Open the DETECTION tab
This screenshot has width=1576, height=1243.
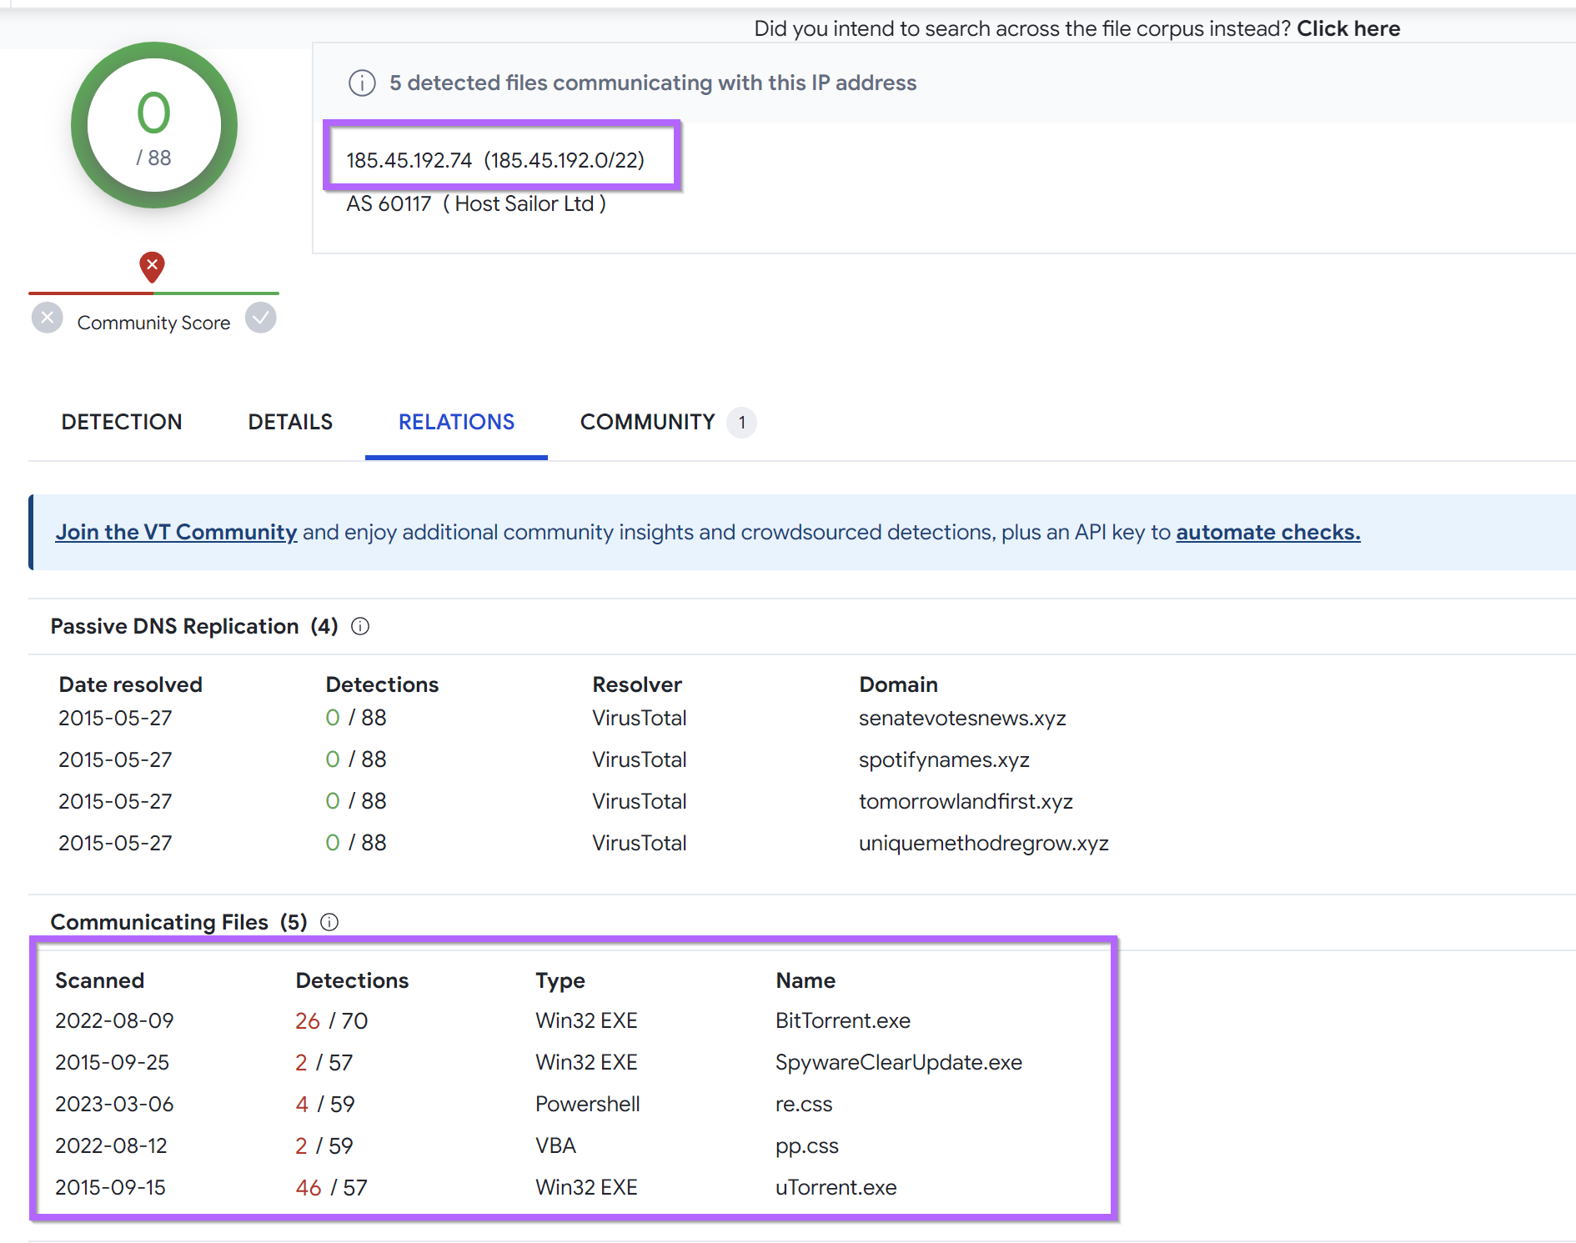pos(122,422)
